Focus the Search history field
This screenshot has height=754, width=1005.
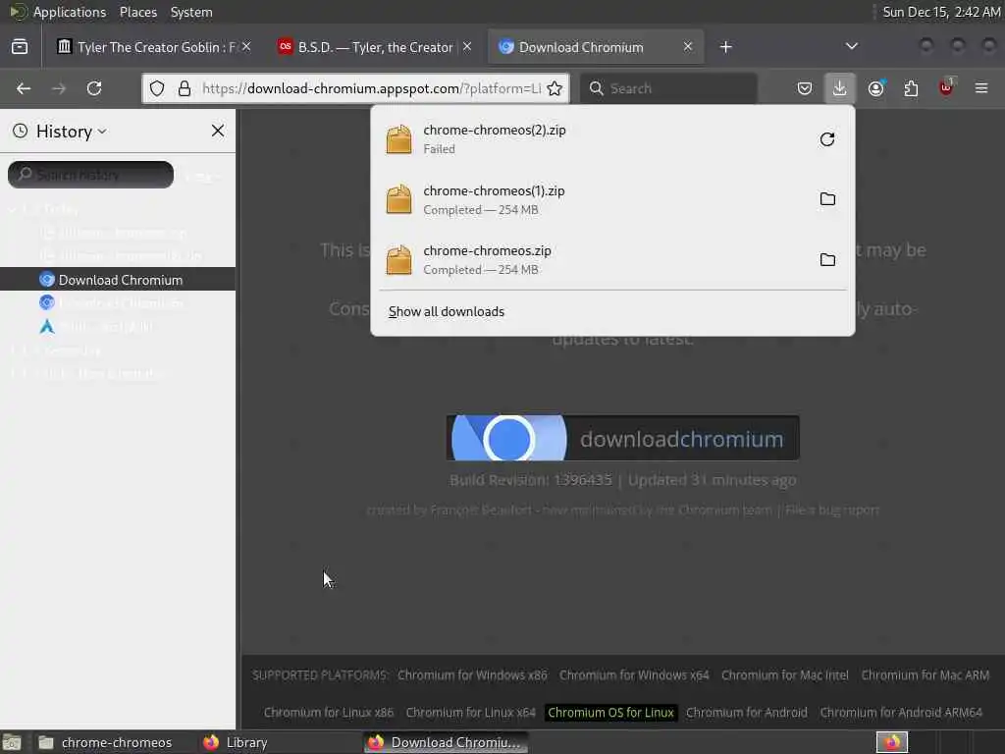(90, 175)
